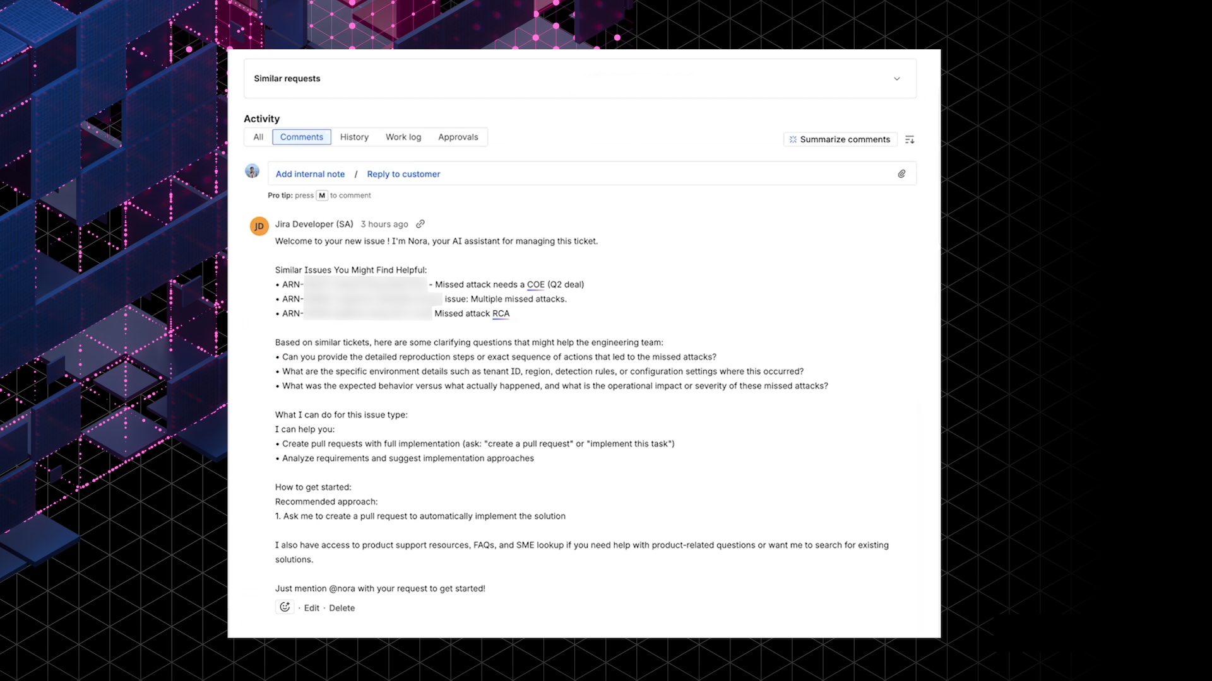Click the JD avatar of Jira Developer

[x=259, y=226]
